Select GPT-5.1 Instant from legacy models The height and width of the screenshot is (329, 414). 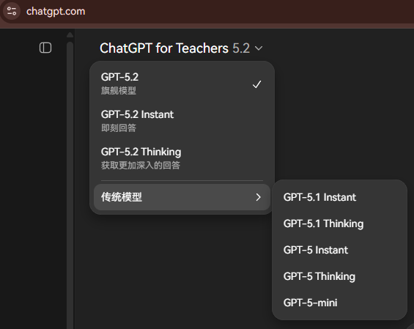coord(339,197)
